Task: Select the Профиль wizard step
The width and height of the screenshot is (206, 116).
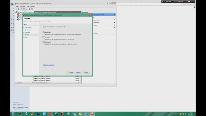Action: tap(27, 35)
